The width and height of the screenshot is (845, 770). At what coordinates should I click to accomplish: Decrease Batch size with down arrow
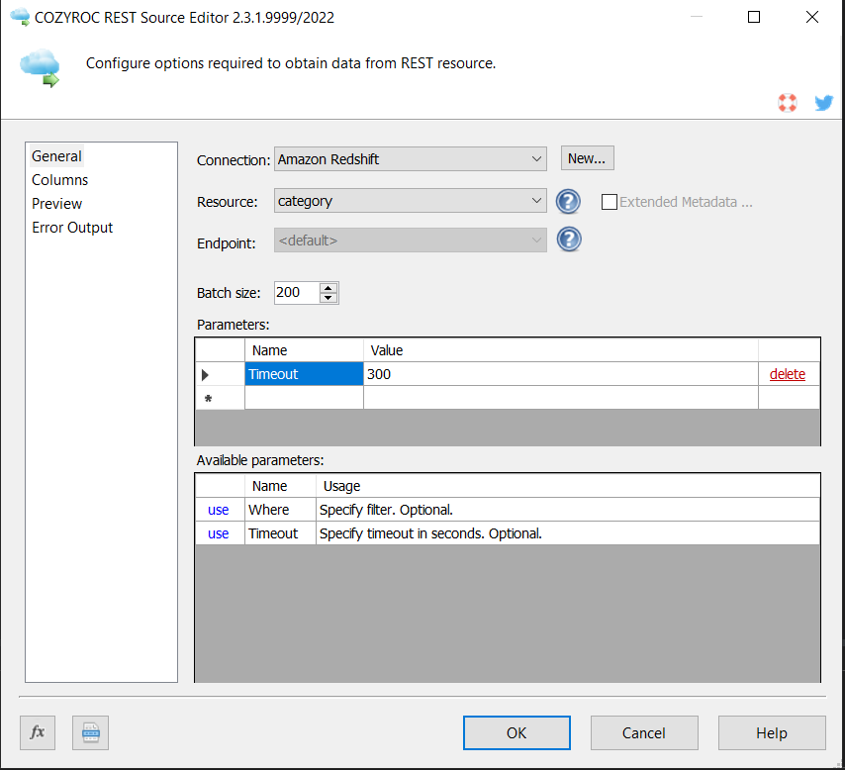pyautogui.click(x=329, y=298)
